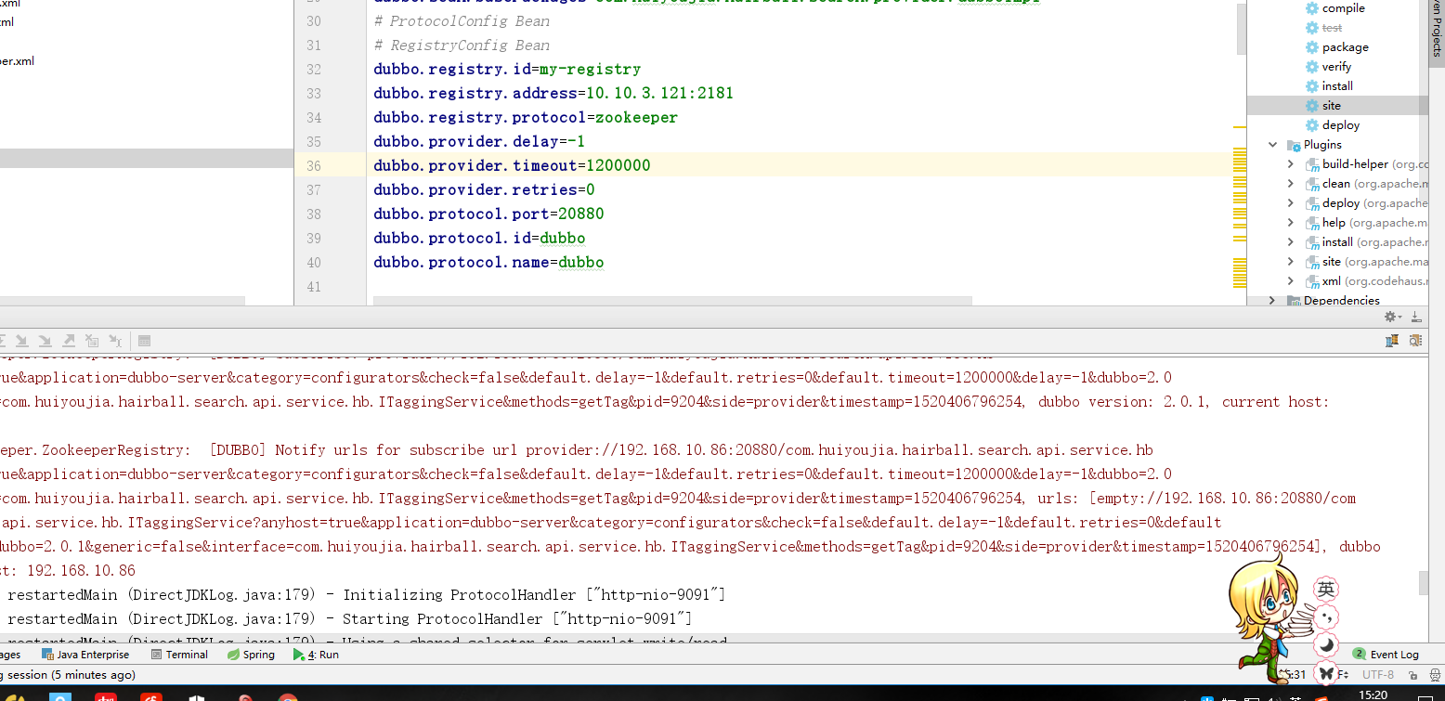1445x701 pixels.
Task: Select the deploy lifecycle goal gear icon
Action: pyautogui.click(x=1312, y=125)
